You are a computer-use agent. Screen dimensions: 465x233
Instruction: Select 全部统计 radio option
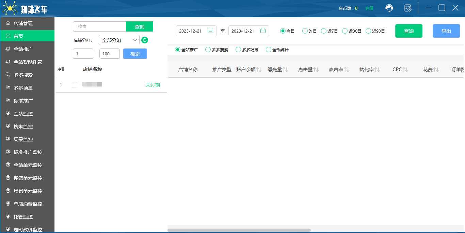[x=269, y=50]
